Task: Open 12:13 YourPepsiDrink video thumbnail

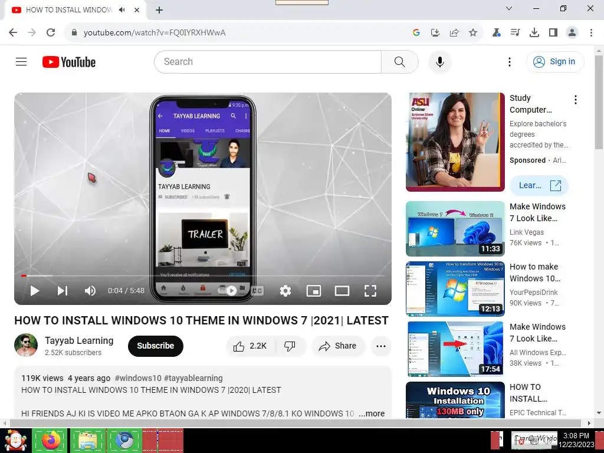Action: coord(455,289)
